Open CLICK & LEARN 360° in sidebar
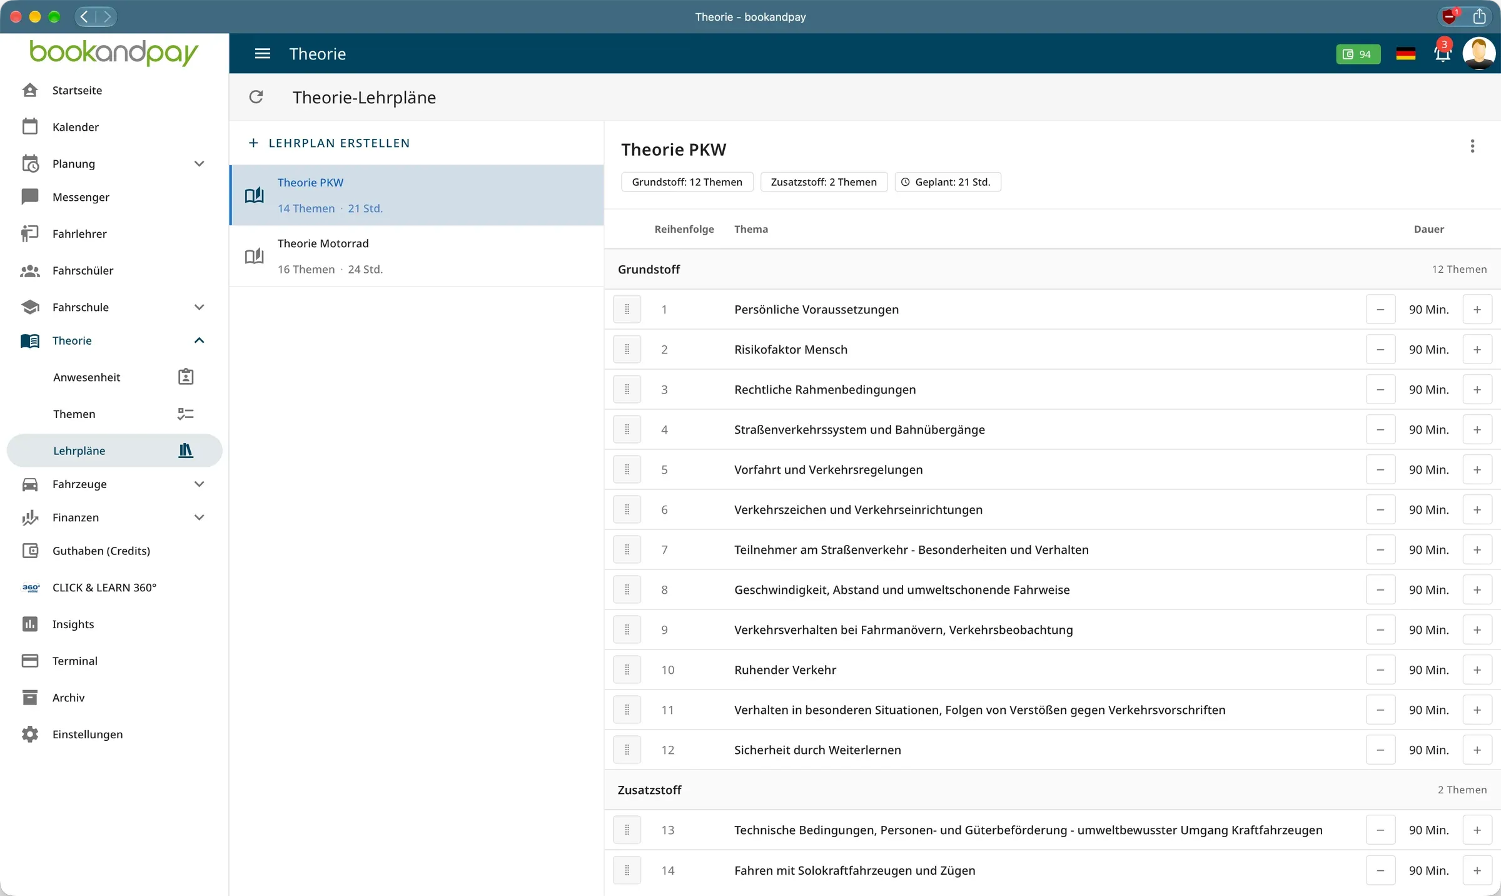The height and width of the screenshot is (896, 1501). [x=114, y=588]
